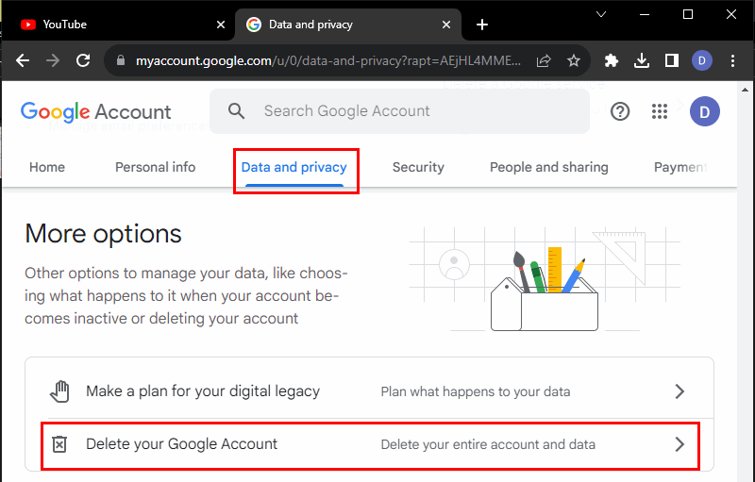Open the Help question mark icon

[x=620, y=111]
